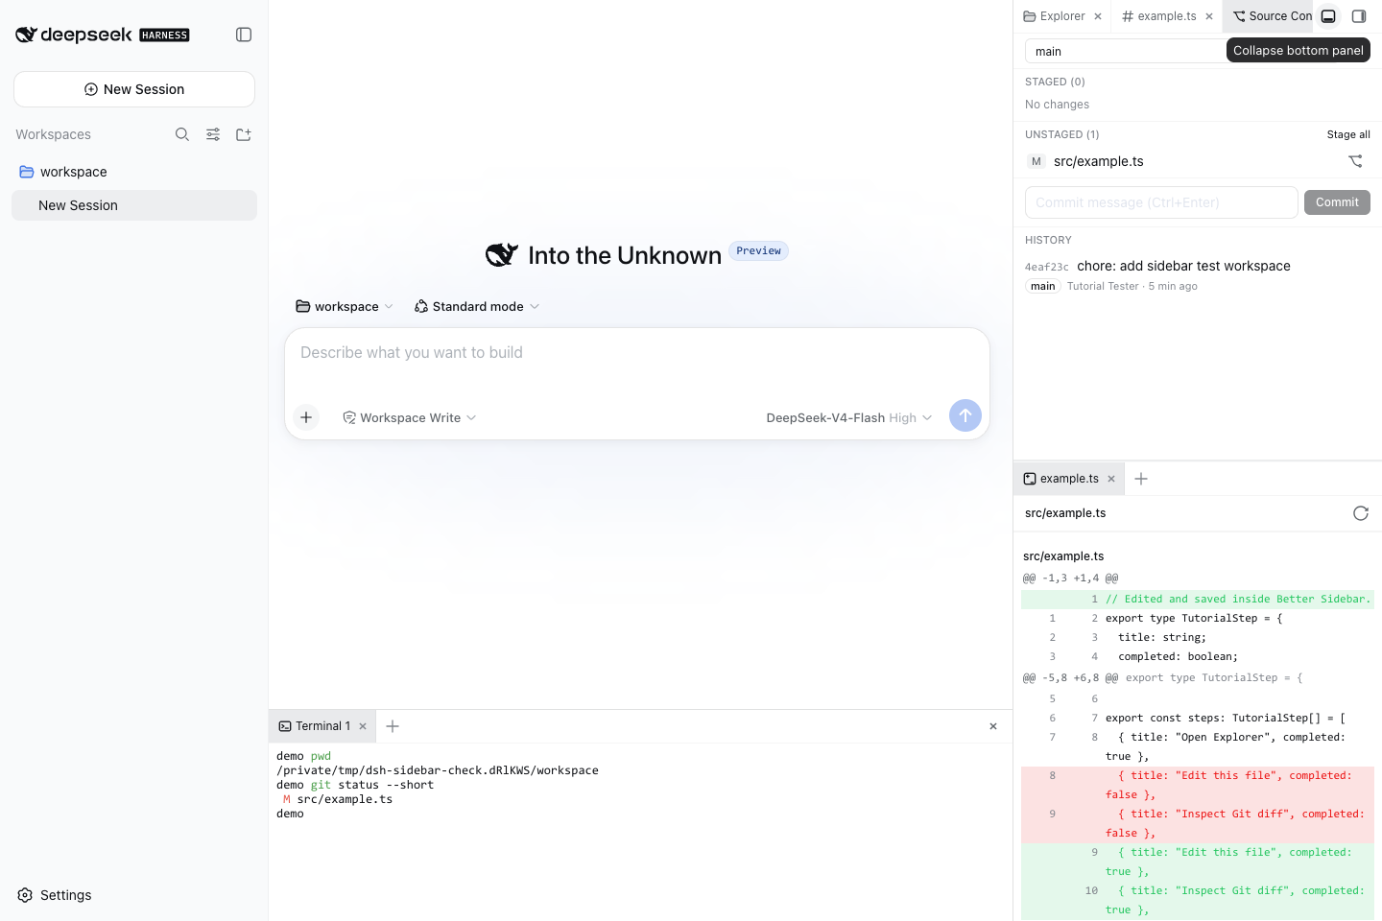Open unstaged file src/example.ts
The image size is (1382, 921).
(x=1099, y=161)
